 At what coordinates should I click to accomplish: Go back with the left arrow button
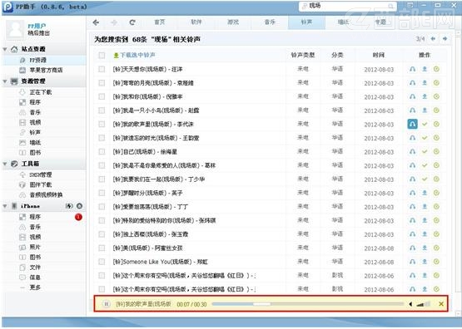96,22
